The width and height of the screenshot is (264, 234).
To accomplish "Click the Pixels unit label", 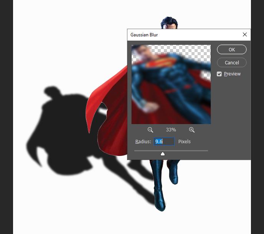I will click(184, 142).
